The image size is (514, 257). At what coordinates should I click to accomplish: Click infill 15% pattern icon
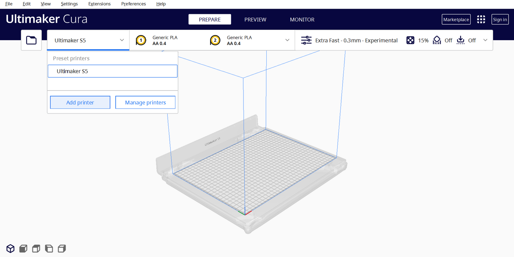(410, 40)
